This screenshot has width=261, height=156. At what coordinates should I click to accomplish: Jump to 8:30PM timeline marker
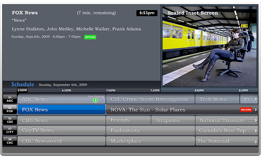[x=243, y=90]
